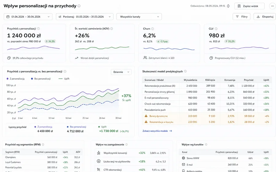
Task: Select the Loyal Customers segment row
Action: coord(42,162)
